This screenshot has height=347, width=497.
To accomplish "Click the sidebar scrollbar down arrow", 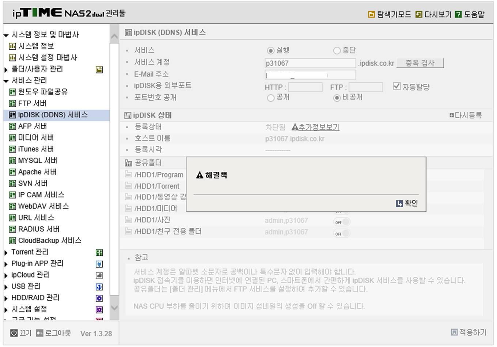I will pos(114,308).
